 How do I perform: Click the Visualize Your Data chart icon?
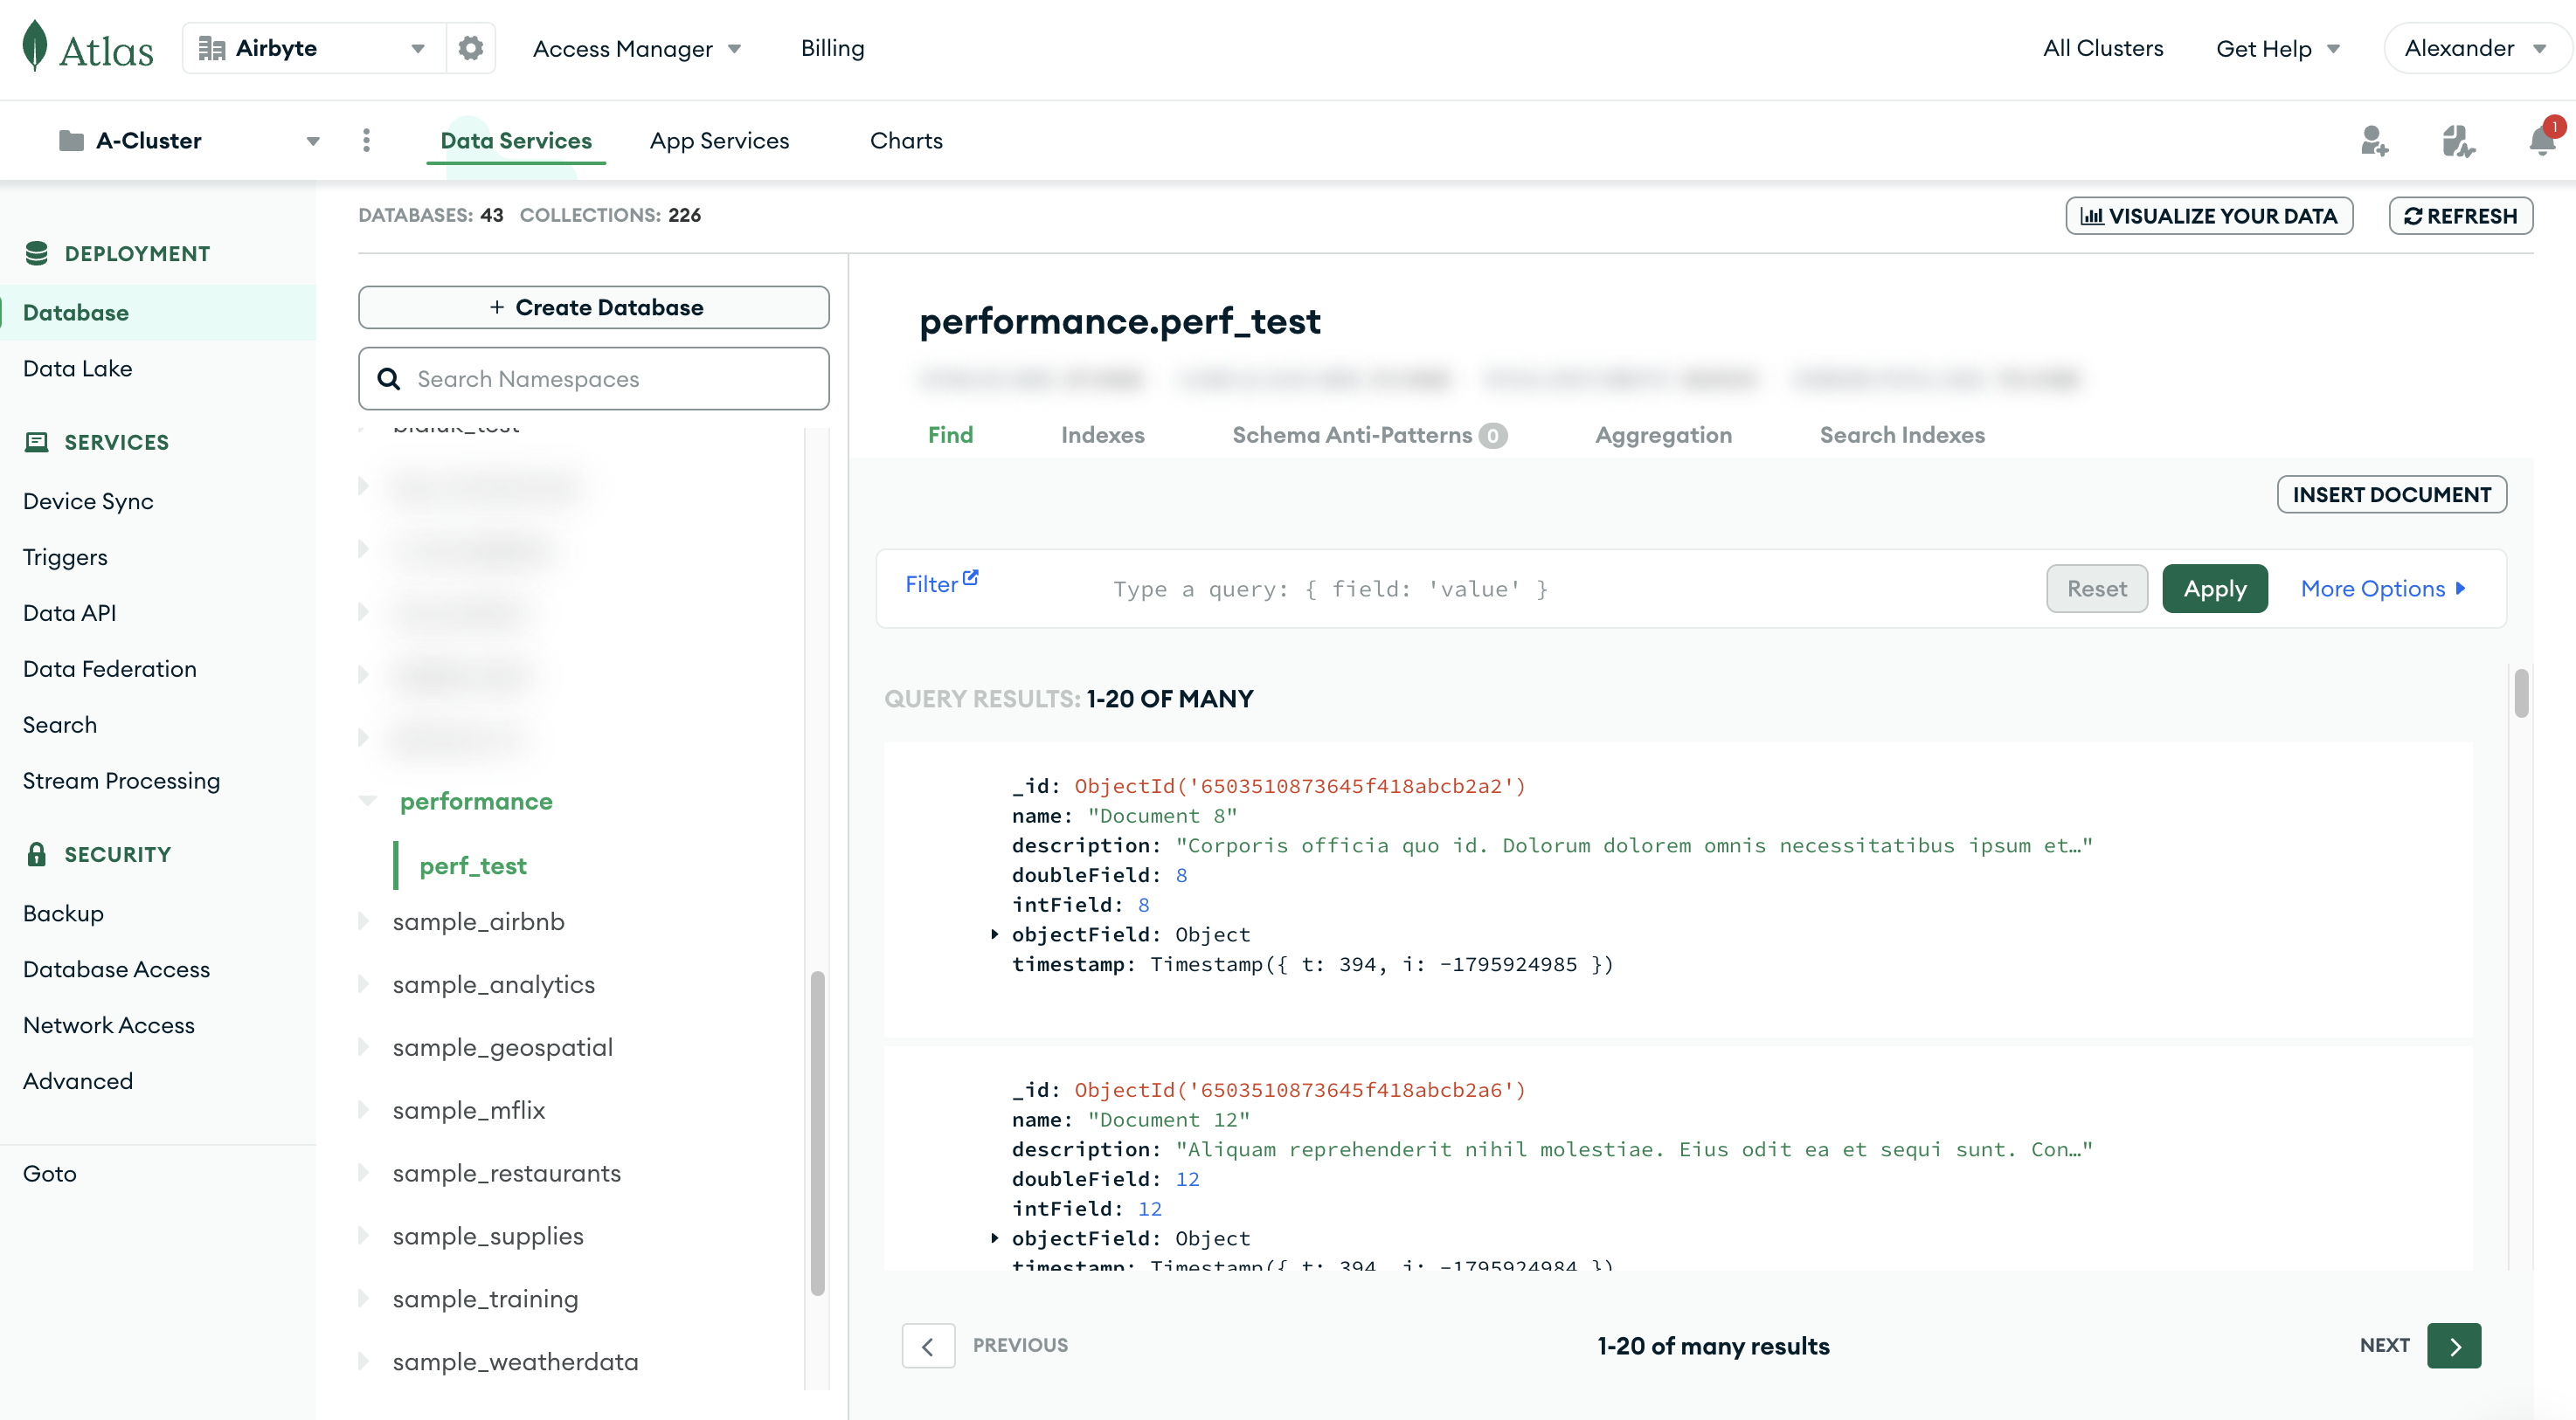[2094, 216]
